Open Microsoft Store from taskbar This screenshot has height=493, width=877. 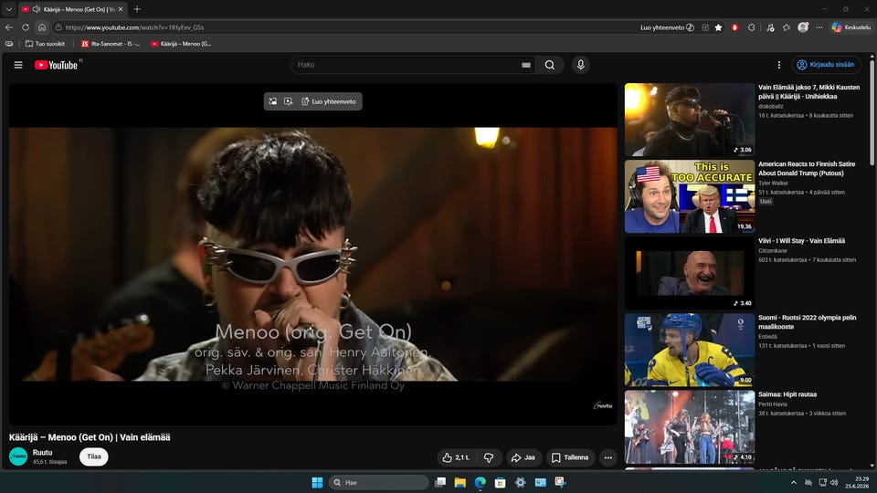(x=500, y=482)
